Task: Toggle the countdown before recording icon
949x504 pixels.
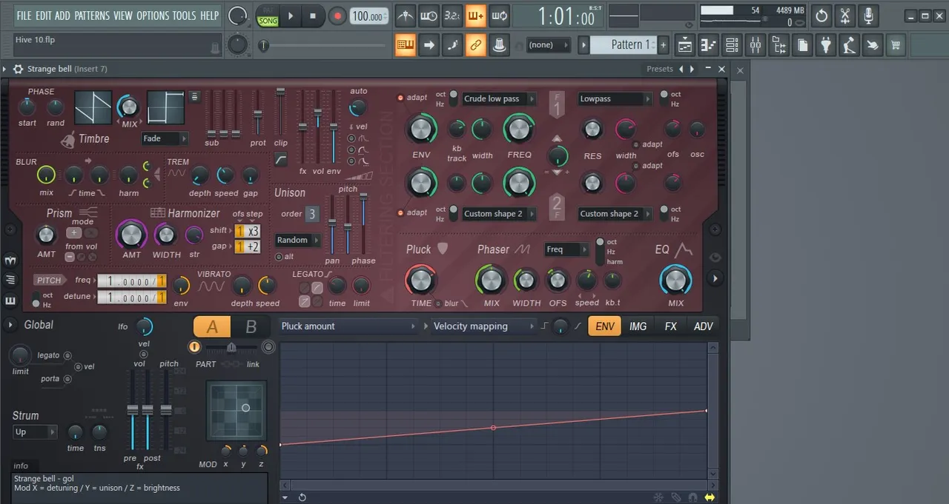Action: (x=452, y=16)
